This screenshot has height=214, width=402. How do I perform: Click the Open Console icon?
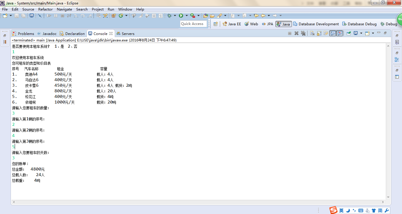tap(367, 33)
